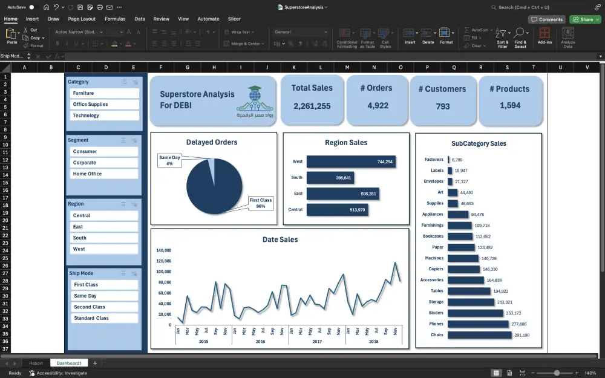Click the Conditional Formatting icon

(345, 33)
